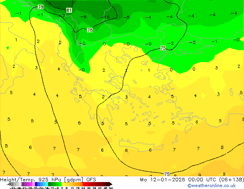The image size is (244, 189).
Task: Click the 75 contour label beside the -2 values
Action: coord(163,48)
